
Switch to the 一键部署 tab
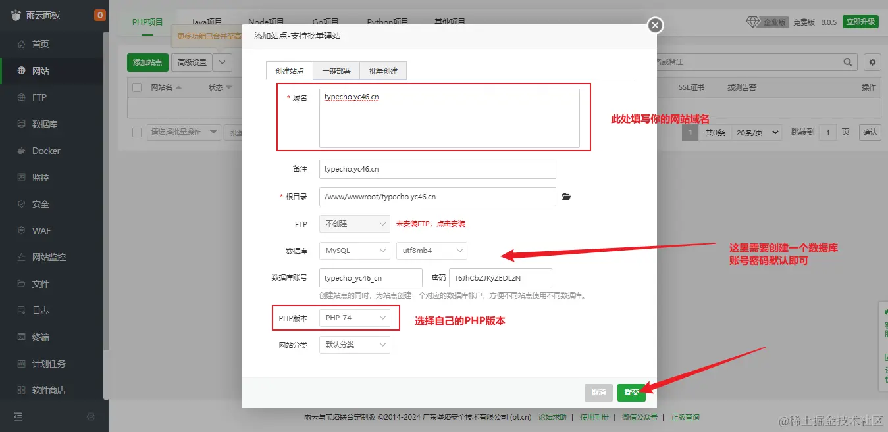click(336, 71)
